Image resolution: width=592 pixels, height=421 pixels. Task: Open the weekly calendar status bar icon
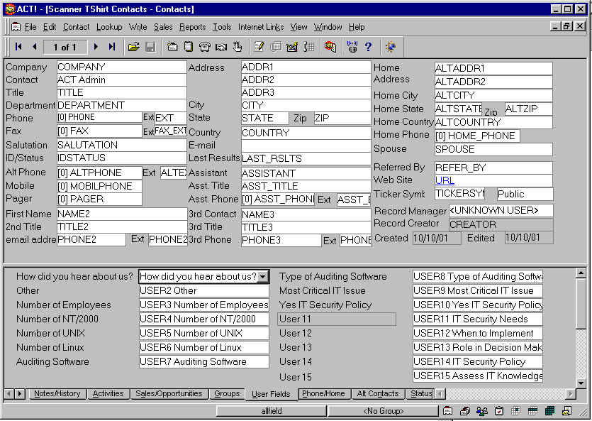pyautogui.click(x=532, y=411)
